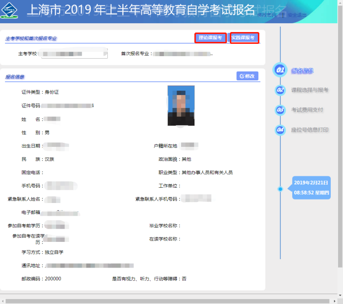The width and height of the screenshot is (343, 304).
Task: Click the 03 step circle icon
Action: click(280, 110)
